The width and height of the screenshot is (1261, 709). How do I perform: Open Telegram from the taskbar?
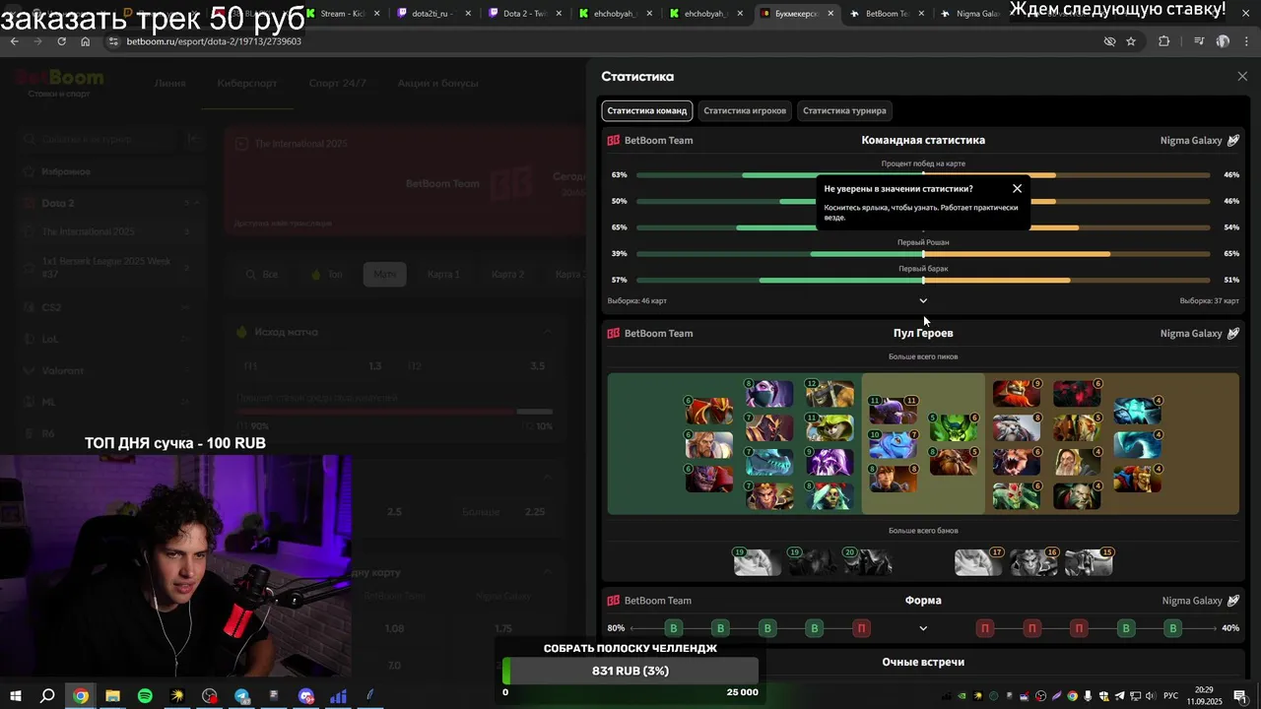[242, 696]
